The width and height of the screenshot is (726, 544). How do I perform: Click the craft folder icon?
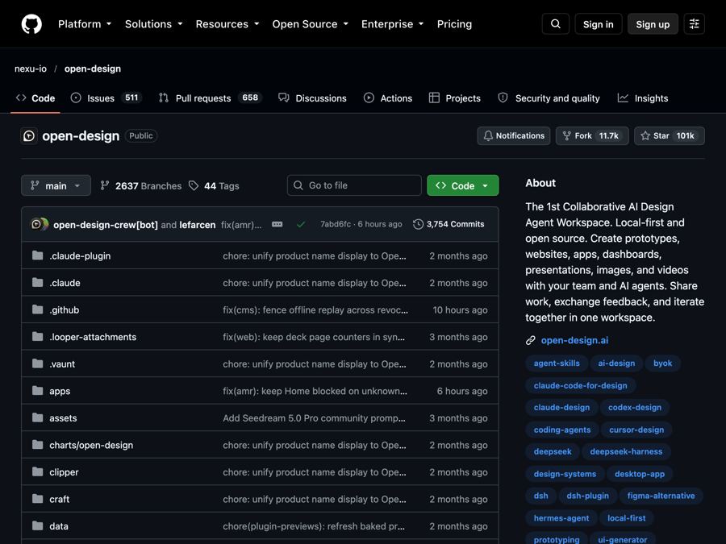tap(37, 499)
